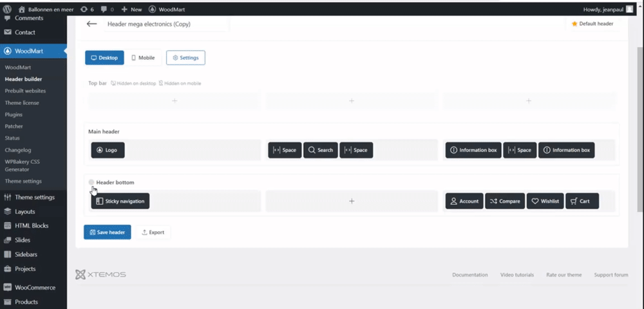Viewport: 644px width, 309px height.
Task: Open Prebuilt websites submenu item
Action: click(26, 91)
